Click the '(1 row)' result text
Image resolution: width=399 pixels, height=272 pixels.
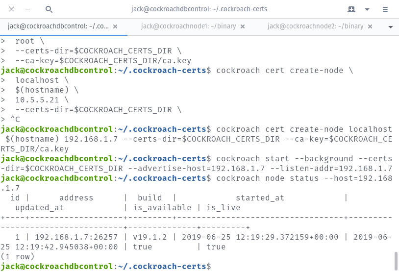coord(17,256)
